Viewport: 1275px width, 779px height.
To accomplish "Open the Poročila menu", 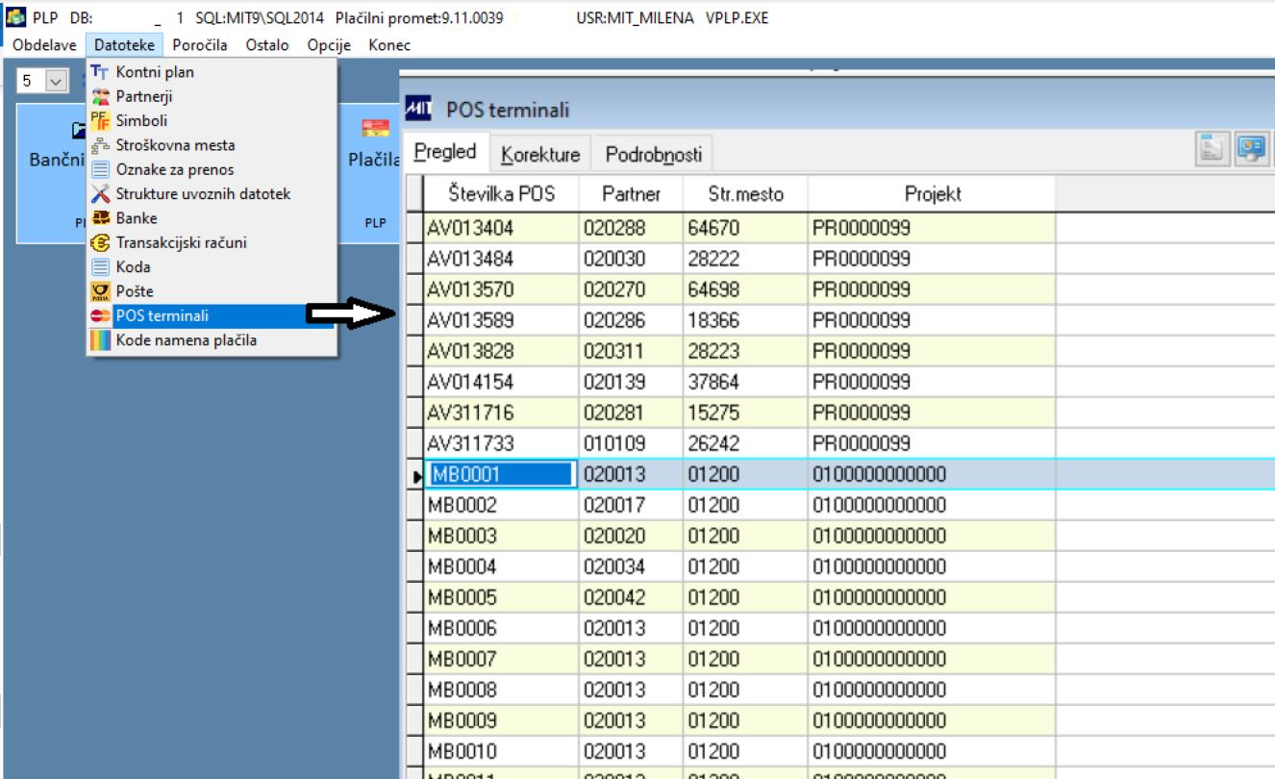I will pyautogui.click(x=200, y=45).
